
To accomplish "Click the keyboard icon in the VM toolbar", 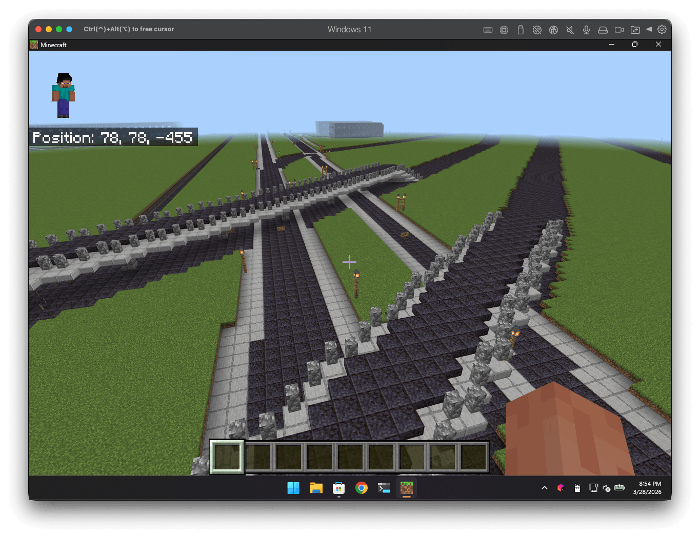I will point(488,29).
